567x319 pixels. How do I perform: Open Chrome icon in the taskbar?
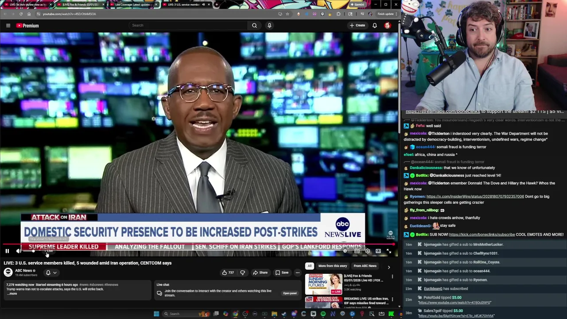click(235, 314)
